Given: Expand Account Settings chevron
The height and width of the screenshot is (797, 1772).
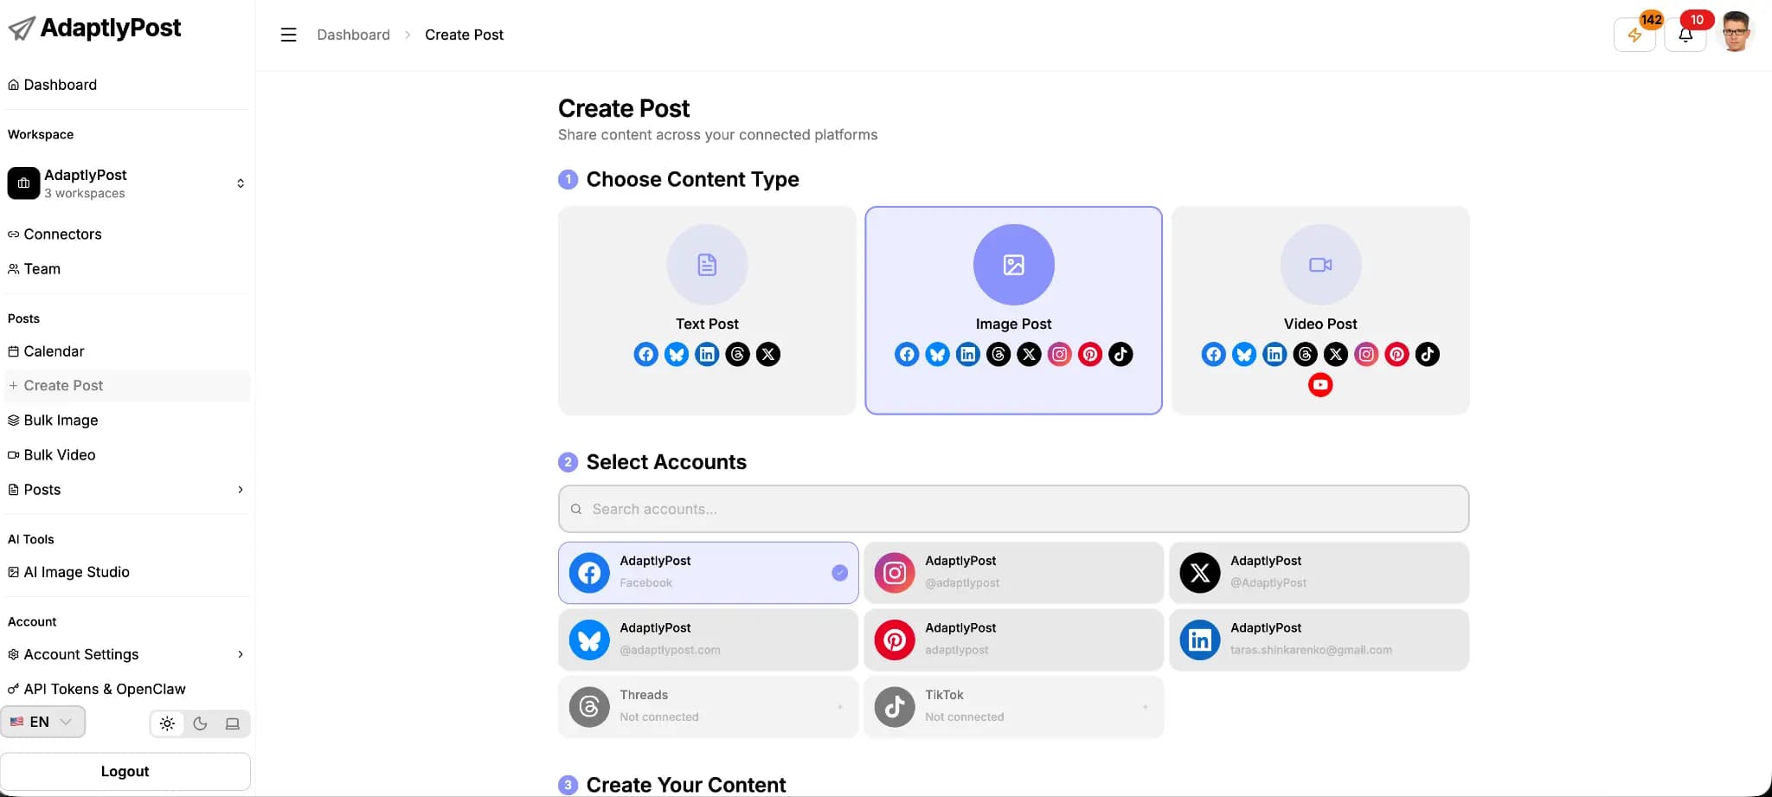Looking at the screenshot, I should [x=241, y=654].
